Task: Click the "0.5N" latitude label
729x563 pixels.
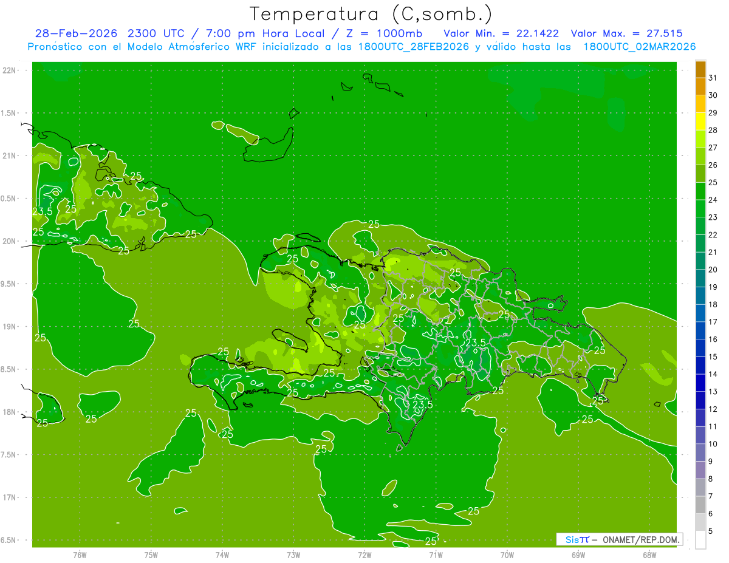Action: click(9, 199)
